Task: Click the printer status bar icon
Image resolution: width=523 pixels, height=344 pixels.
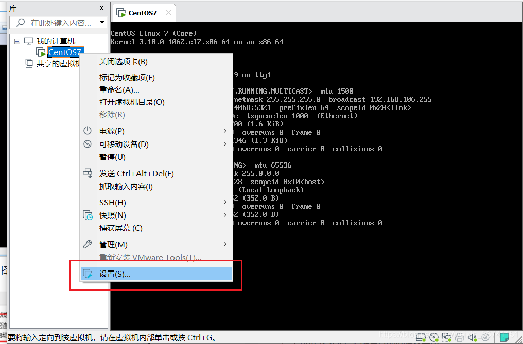Action: click(x=459, y=337)
